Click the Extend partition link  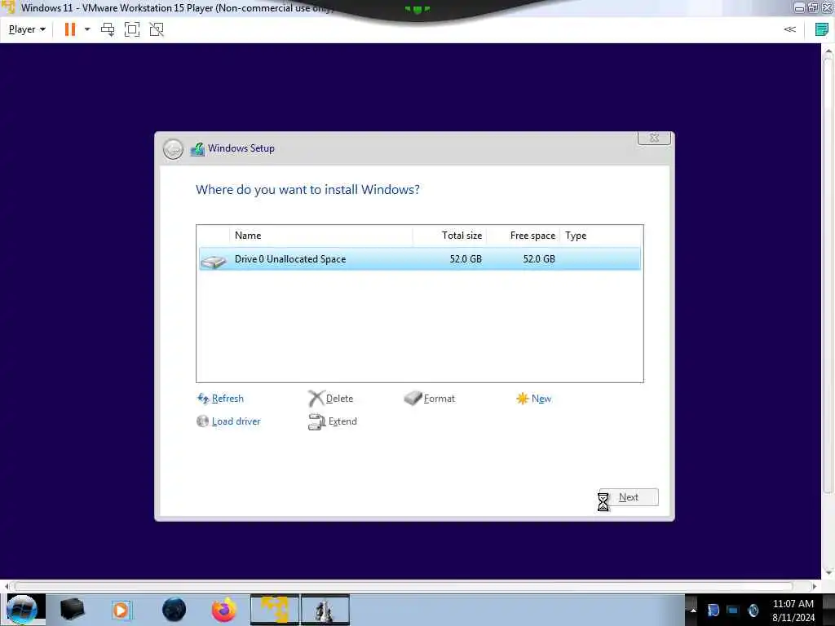point(342,421)
